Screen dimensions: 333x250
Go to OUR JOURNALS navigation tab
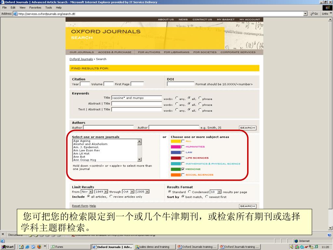(x=82, y=52)
